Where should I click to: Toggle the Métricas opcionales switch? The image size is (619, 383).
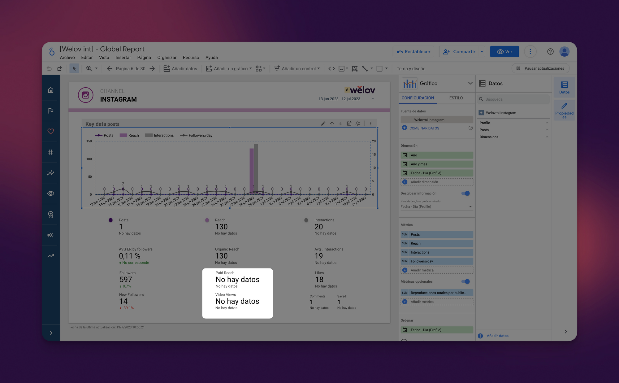click(465, 281)
